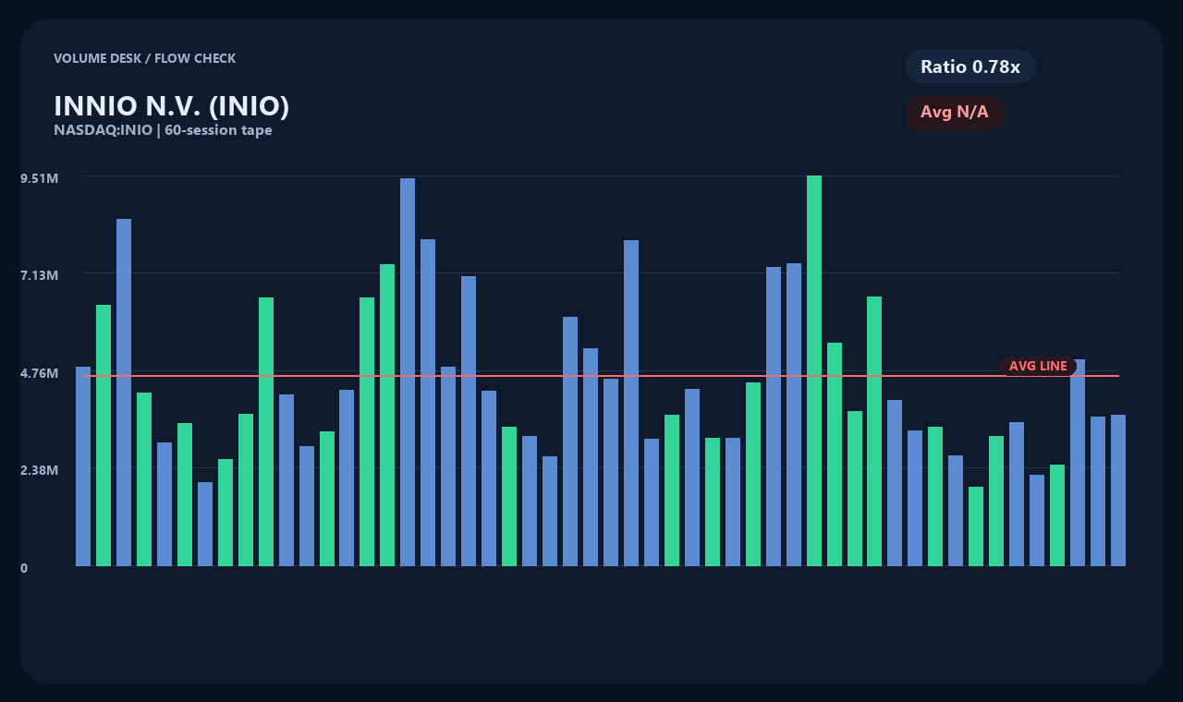This screenshot has width=1183, height=702.
Task: Click the 0 axis baseline label
Action: 24,568
